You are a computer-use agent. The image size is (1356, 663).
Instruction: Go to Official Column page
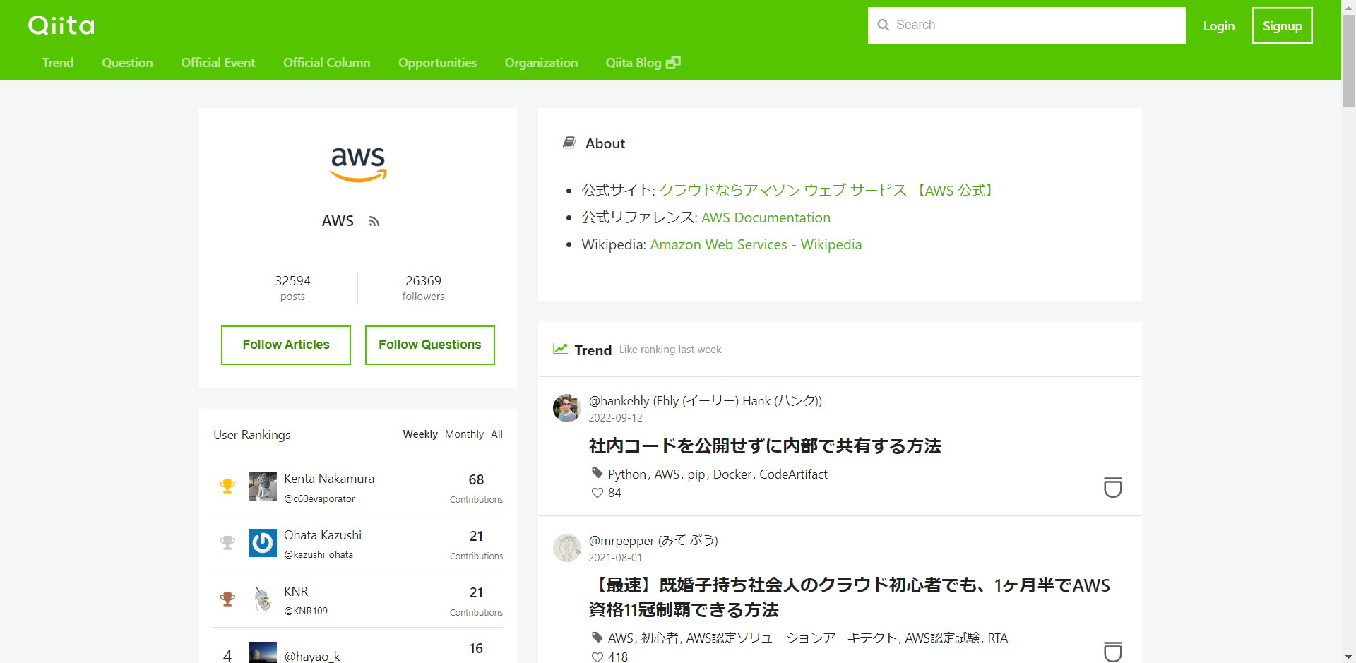(x=327, y=63)
